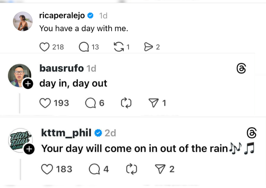
Task: Follow kttm_phil using the plus badge
Action: pyautogui.click(x=29, y=149)
